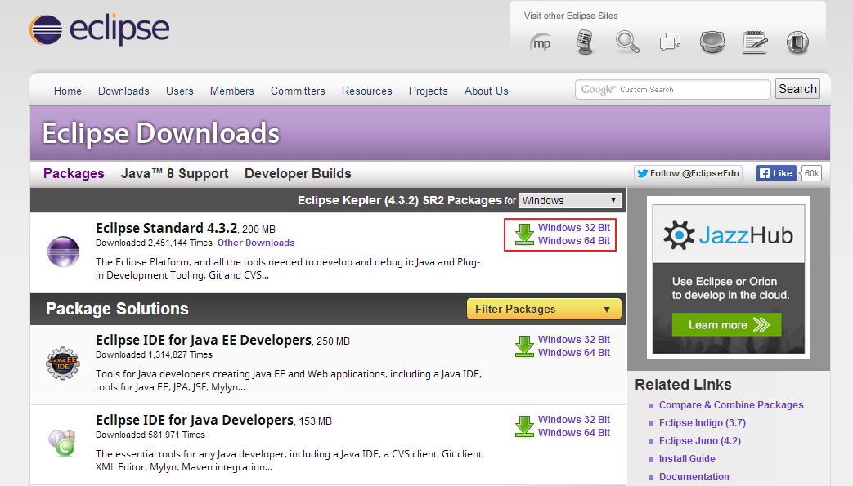
Task: Open Eclipse IDE for Java EE Developers title
Action: [x=204, y=341]
